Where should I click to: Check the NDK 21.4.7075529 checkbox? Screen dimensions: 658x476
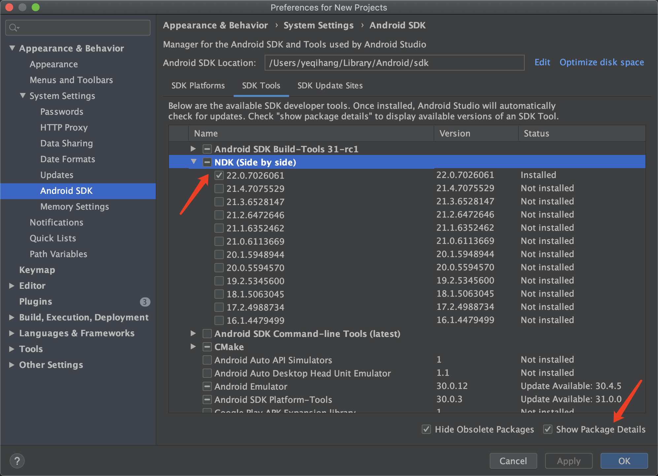tap(219, 189)
